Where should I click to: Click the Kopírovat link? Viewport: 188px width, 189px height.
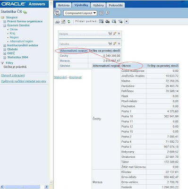(x=76, y=77)
